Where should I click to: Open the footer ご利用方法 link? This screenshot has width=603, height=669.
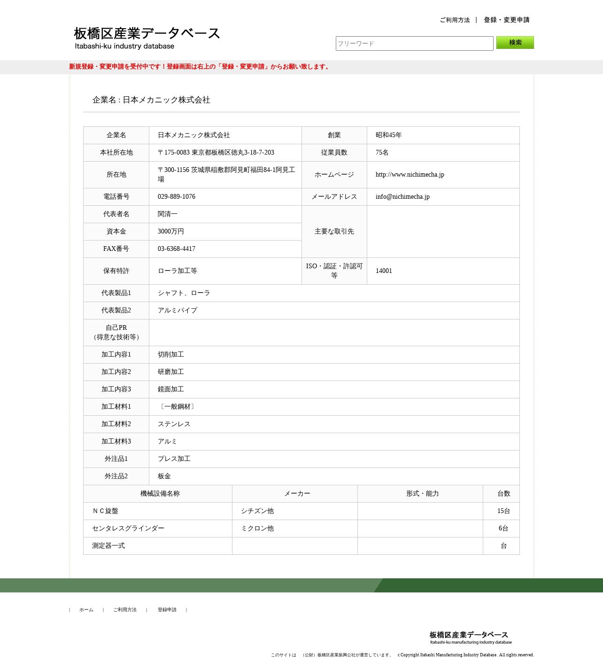(125, 610)
